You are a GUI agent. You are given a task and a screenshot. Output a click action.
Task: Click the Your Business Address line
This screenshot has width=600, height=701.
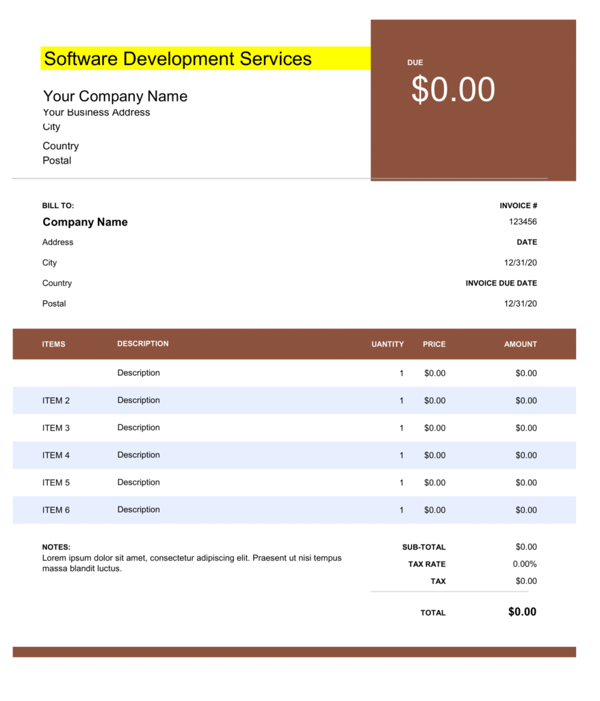click(x=96, y=112)
